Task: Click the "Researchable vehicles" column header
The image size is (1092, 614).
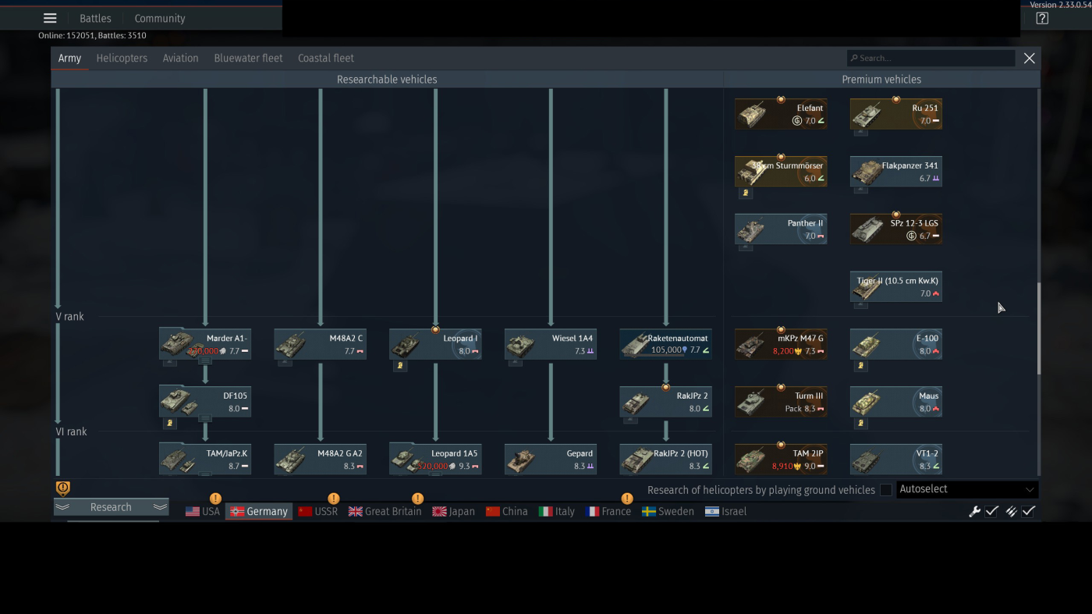Action: pyautogui.click(x=387, y=80)
